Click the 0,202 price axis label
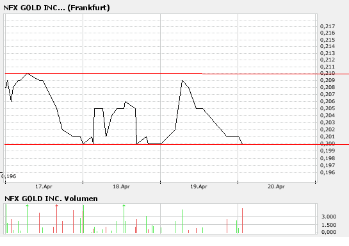 pyautogui.click(x=327, y=129)
